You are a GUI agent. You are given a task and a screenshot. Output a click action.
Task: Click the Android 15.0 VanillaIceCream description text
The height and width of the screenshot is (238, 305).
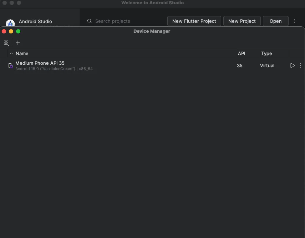point(54,69)
